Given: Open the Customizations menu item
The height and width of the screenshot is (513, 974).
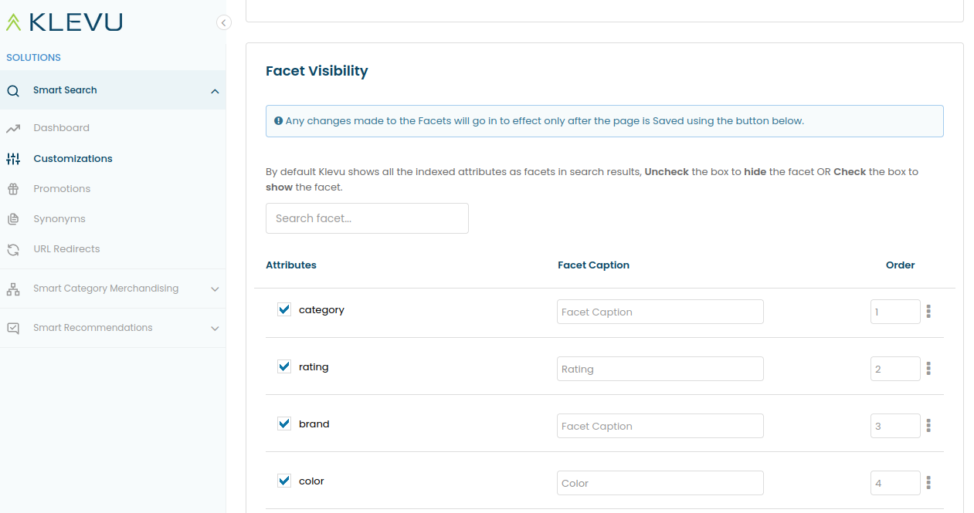Looking at the screenshot, I should tap(73, 159).
